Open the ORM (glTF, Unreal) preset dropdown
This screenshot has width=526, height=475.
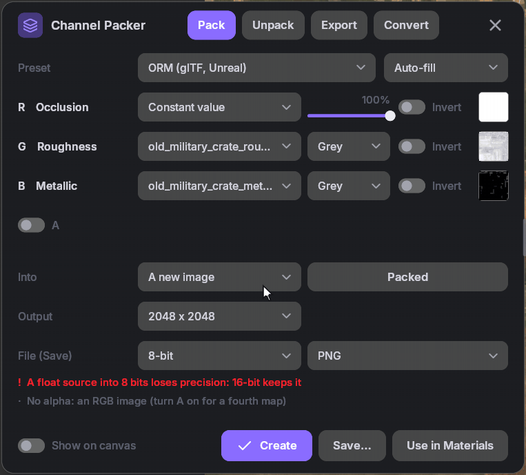[256, 68]
